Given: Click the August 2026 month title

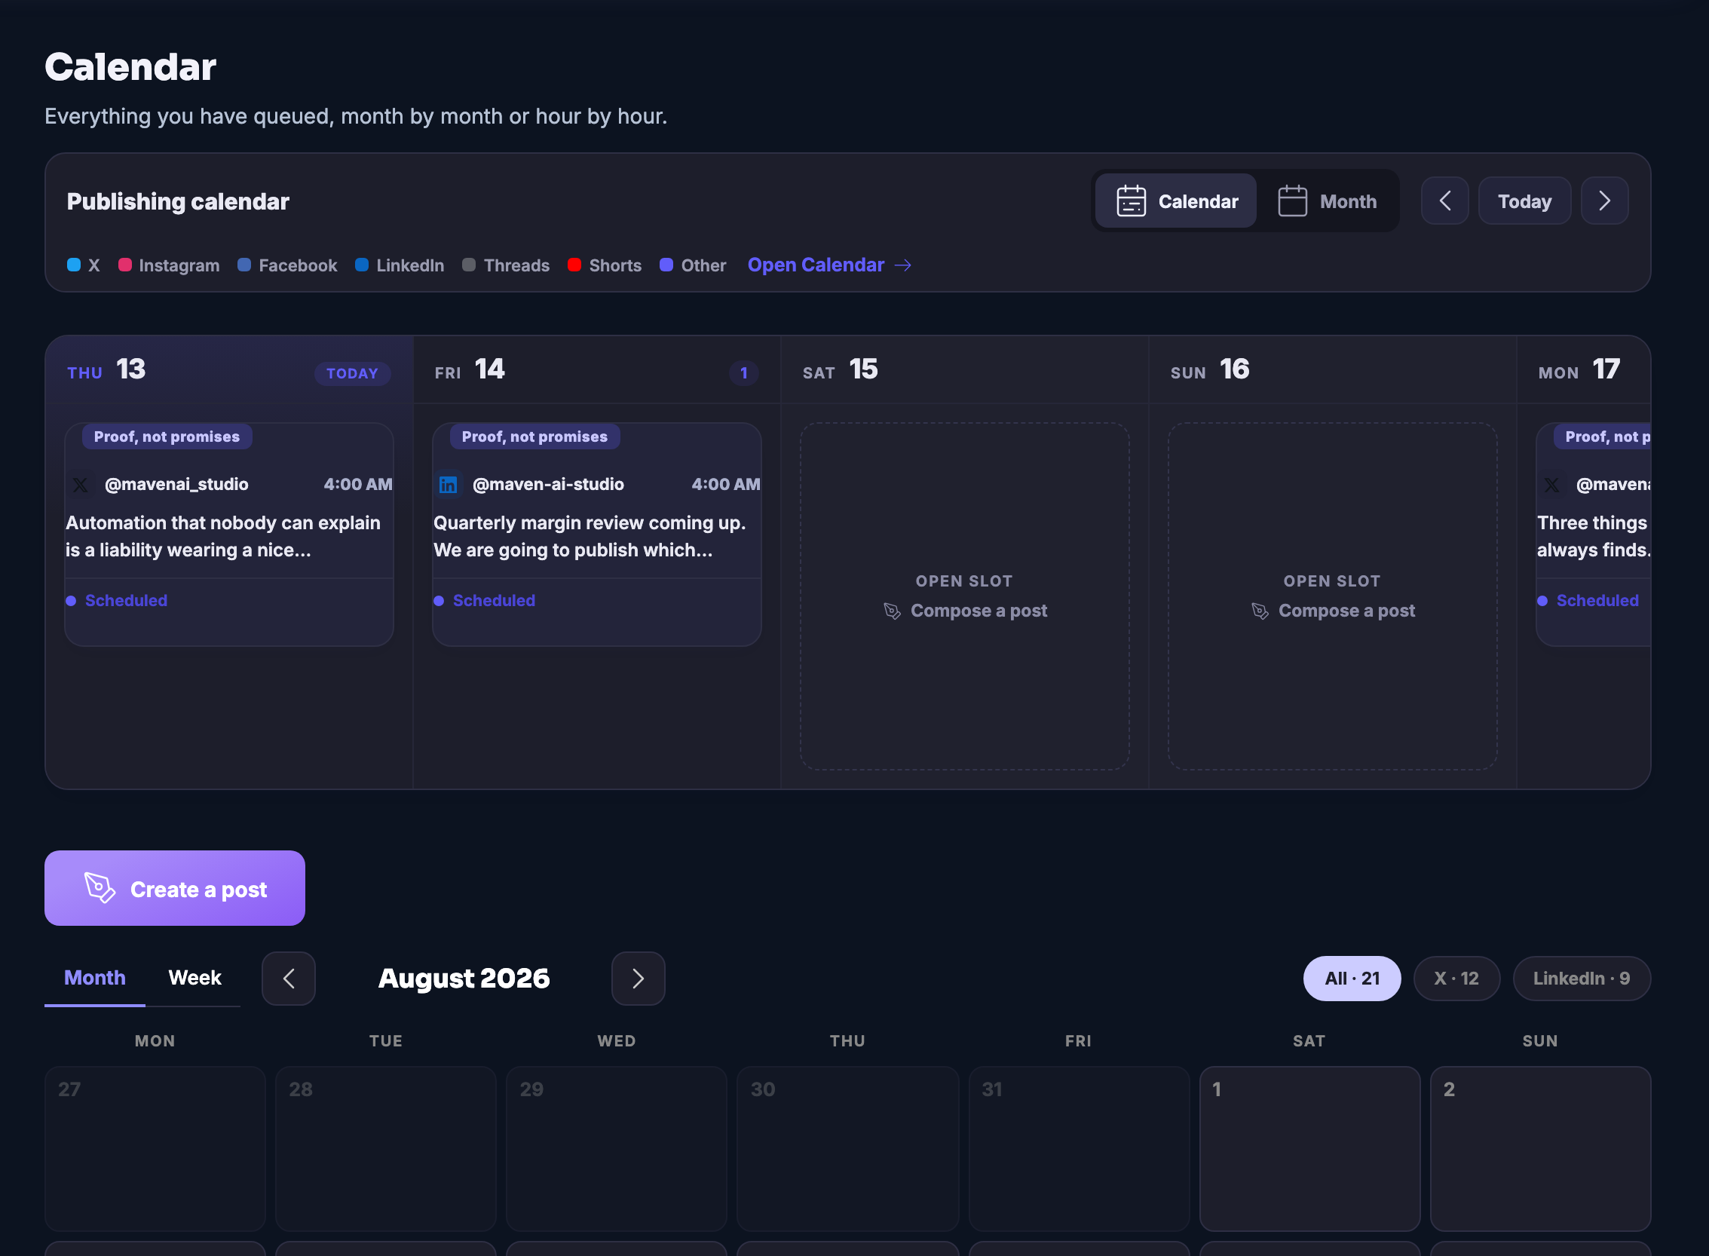Looking at the screenshot, I should tap(464, 979).
